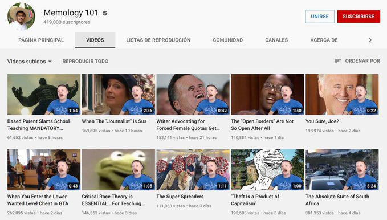Switch to the Página Principal tab
387x220 pixels.
(41, 40)
